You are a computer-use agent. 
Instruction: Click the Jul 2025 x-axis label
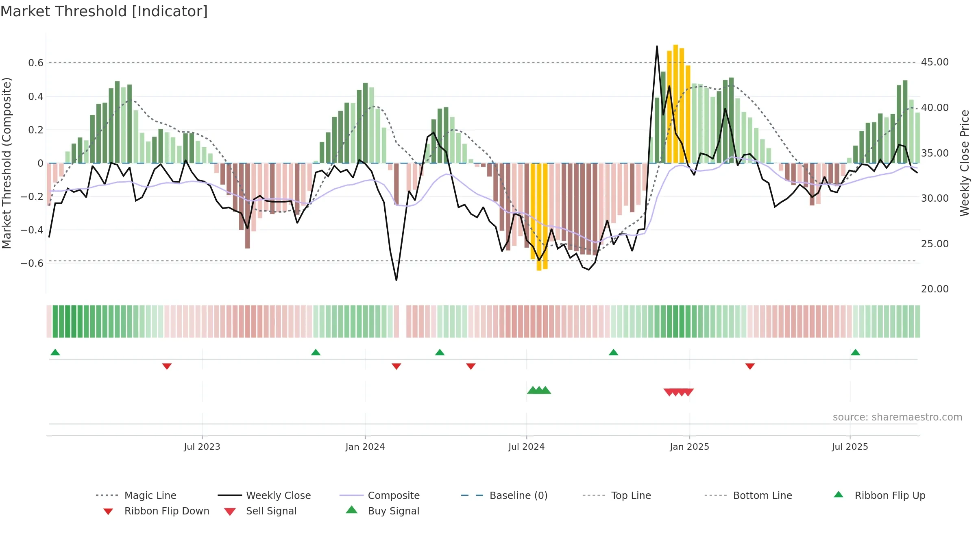pos(850,447)
